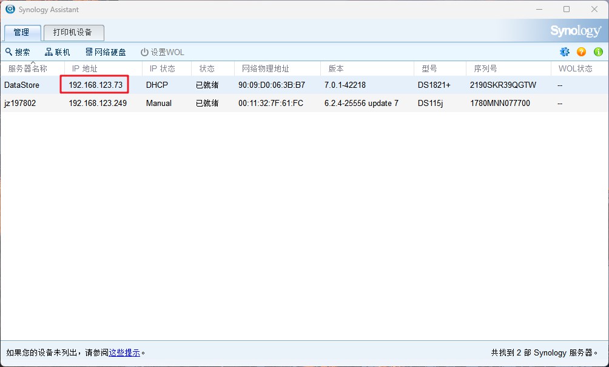Click the Manual IP status cell
609x367 pixels.
tap(159, 103)
